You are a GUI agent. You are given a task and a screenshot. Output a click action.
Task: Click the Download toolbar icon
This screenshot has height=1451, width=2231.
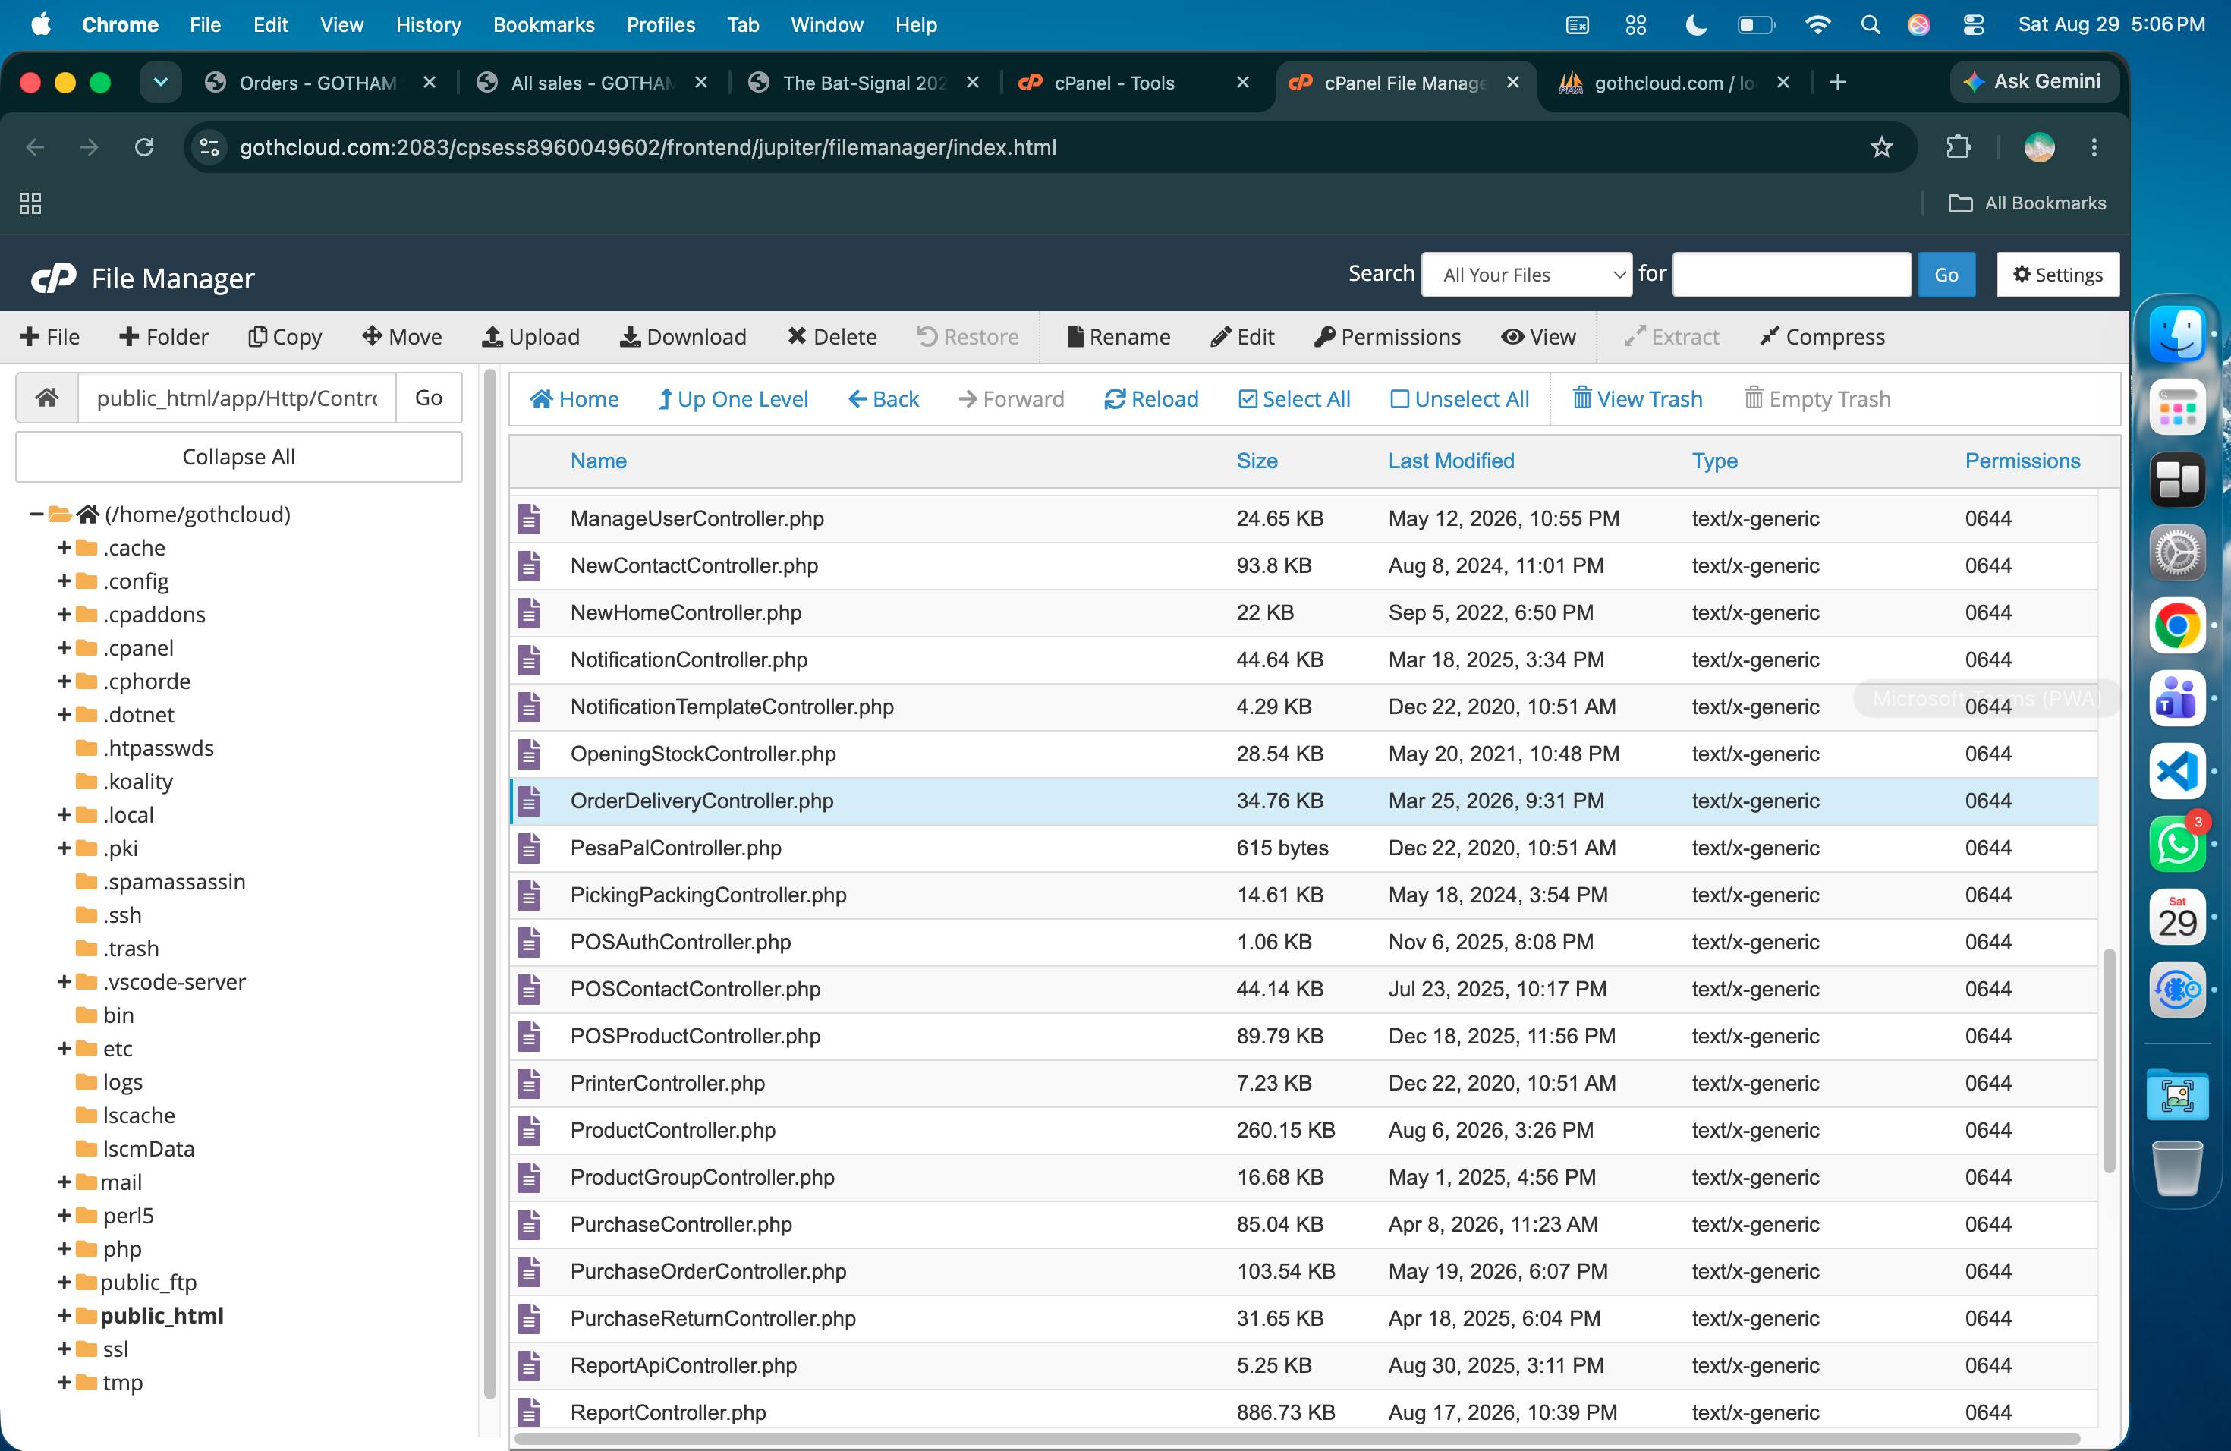tap(682, 336)
